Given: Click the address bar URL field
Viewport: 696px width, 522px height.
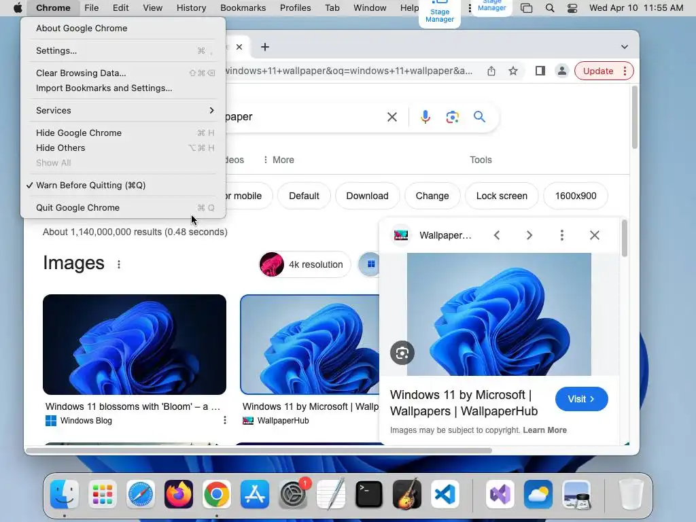Looking at the screenshot, I should pos(349,71).
